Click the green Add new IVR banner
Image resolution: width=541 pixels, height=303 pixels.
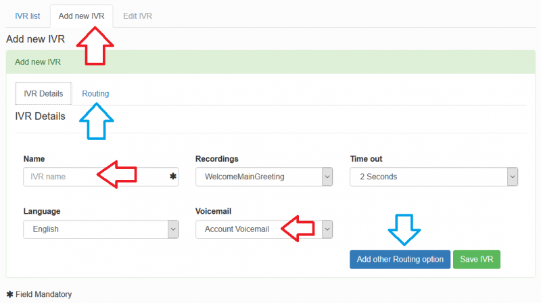pos(270,62)
